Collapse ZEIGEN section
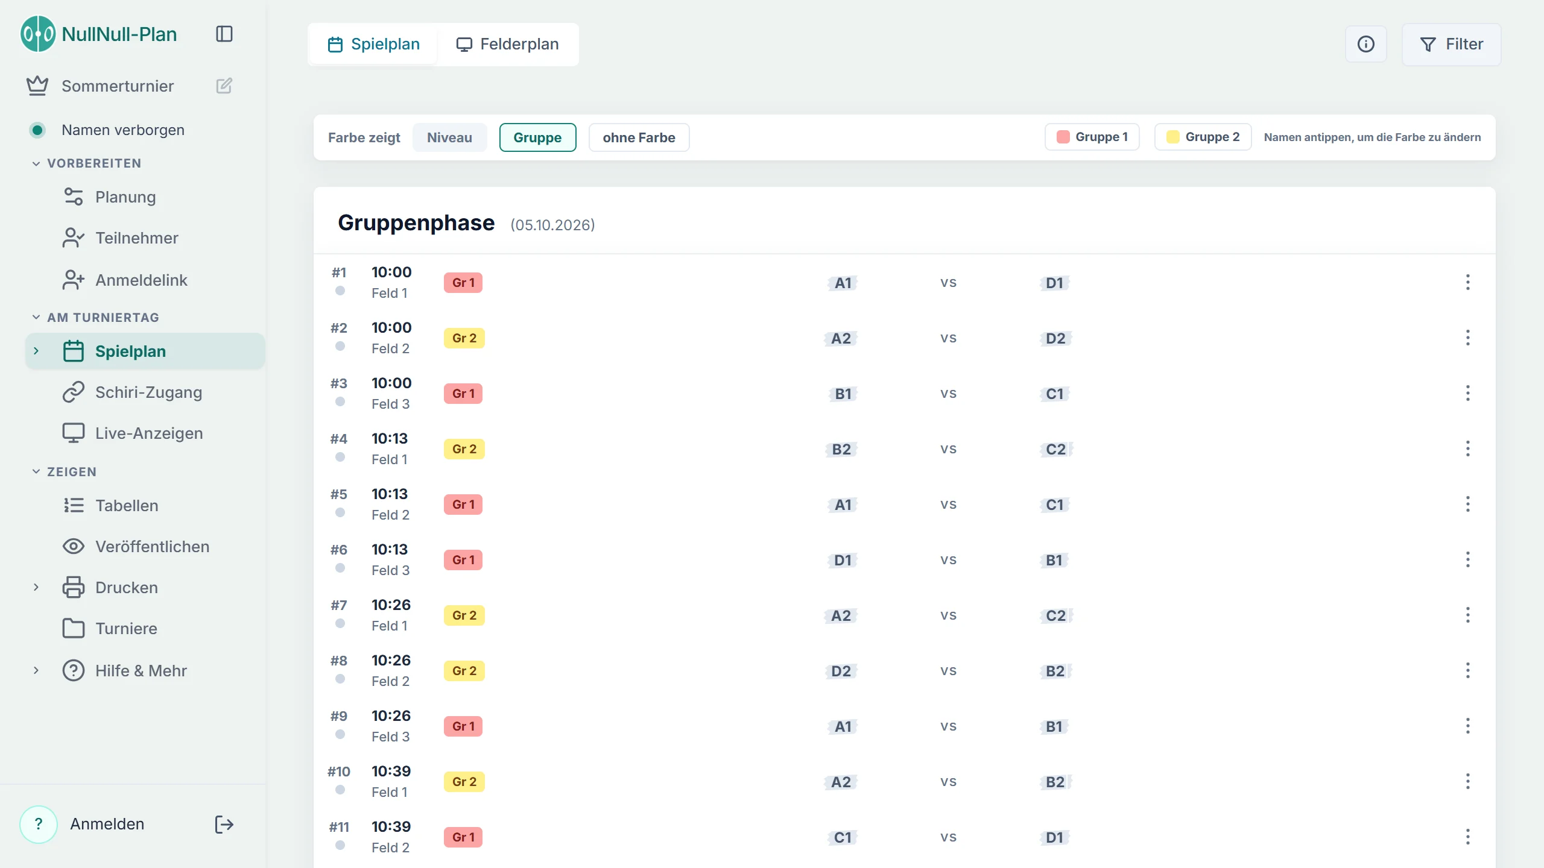This screenshot has width=1544, height=868. (x=36, y=471)
